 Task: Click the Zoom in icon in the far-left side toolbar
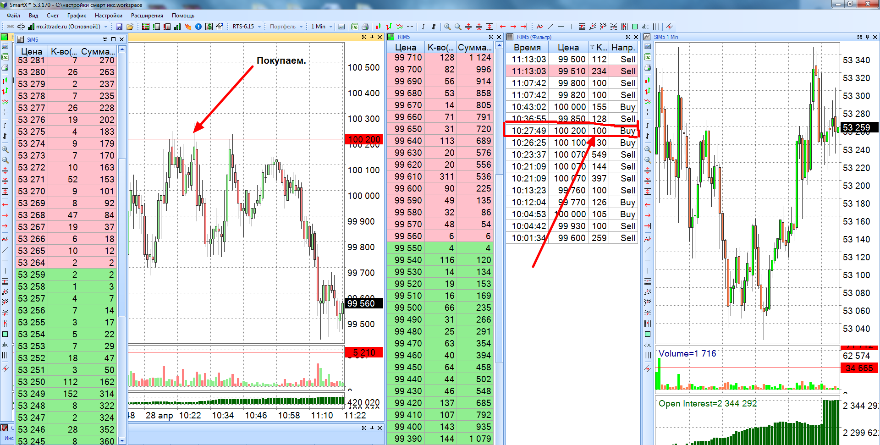pyautogui.click(x=5, y=149)
